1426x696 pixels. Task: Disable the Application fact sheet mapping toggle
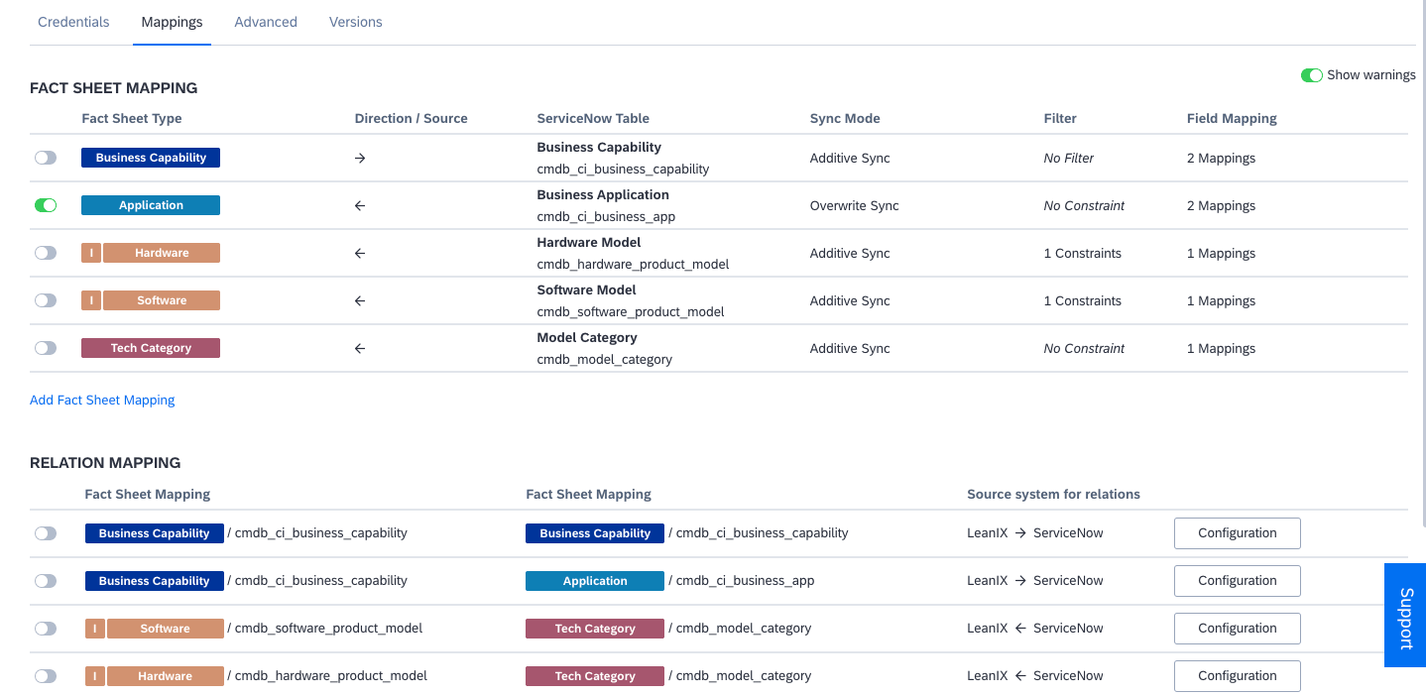[x=46, y=205]
